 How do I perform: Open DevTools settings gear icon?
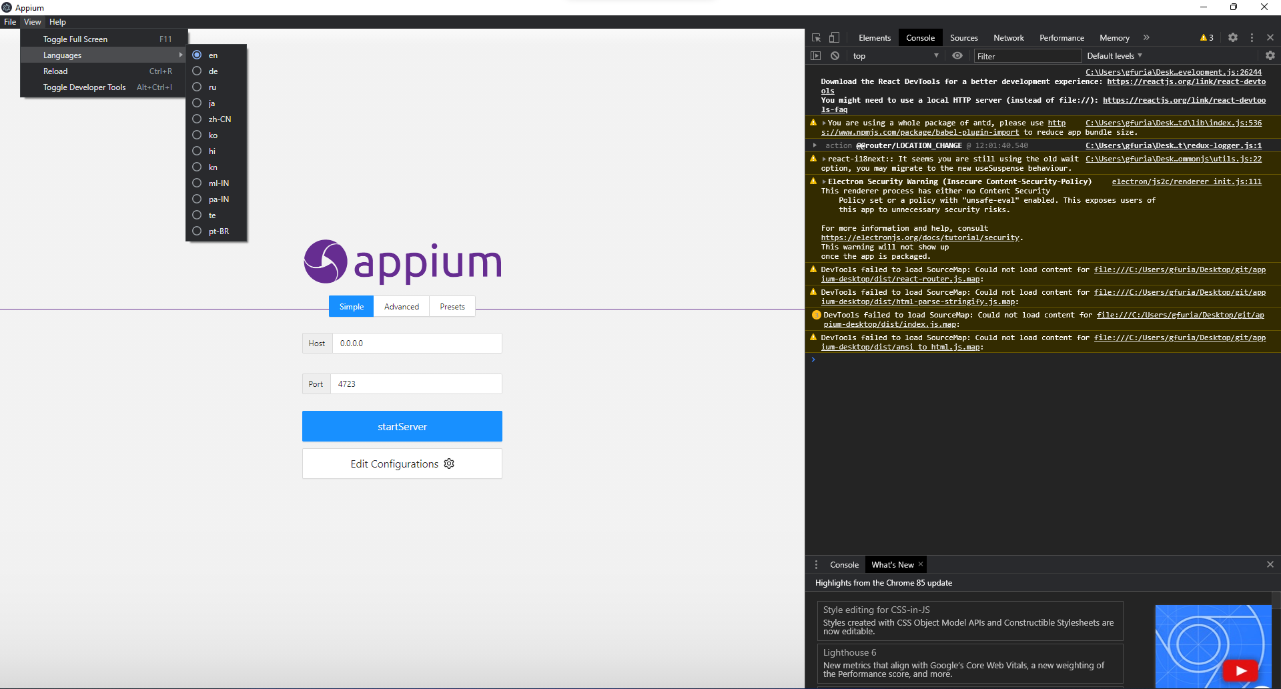click(x=1233, y=38)
